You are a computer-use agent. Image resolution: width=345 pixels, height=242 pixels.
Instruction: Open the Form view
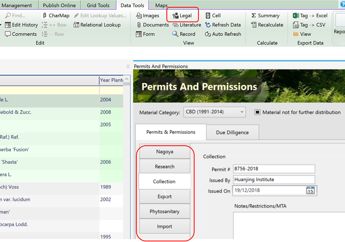click(x=145, y=34)
